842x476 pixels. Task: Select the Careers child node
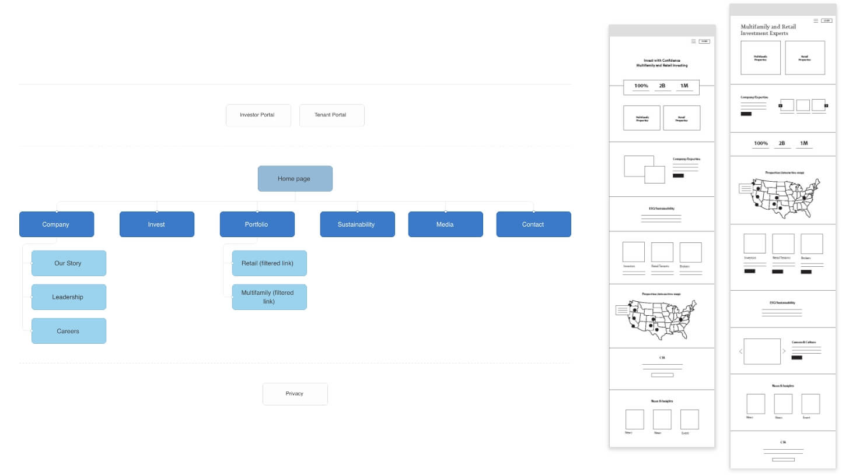pos(68,331)
